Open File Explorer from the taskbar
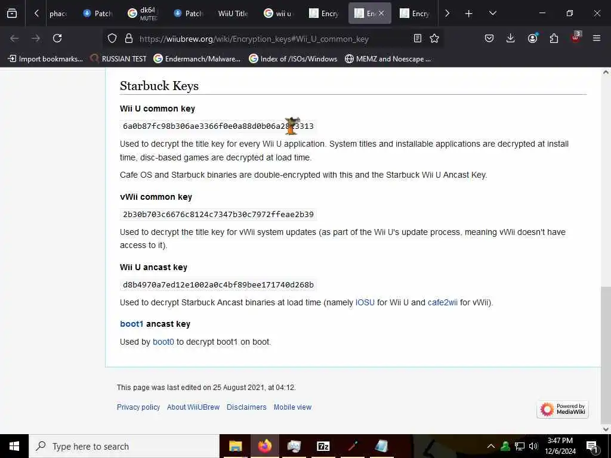 tap(235, 446)
